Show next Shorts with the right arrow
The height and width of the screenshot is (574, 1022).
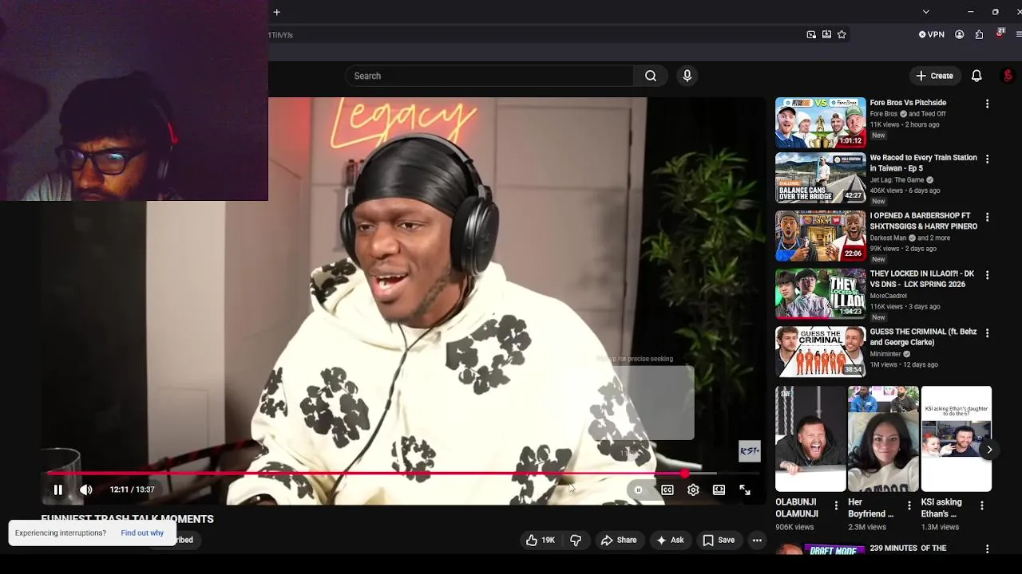[988, 450]
